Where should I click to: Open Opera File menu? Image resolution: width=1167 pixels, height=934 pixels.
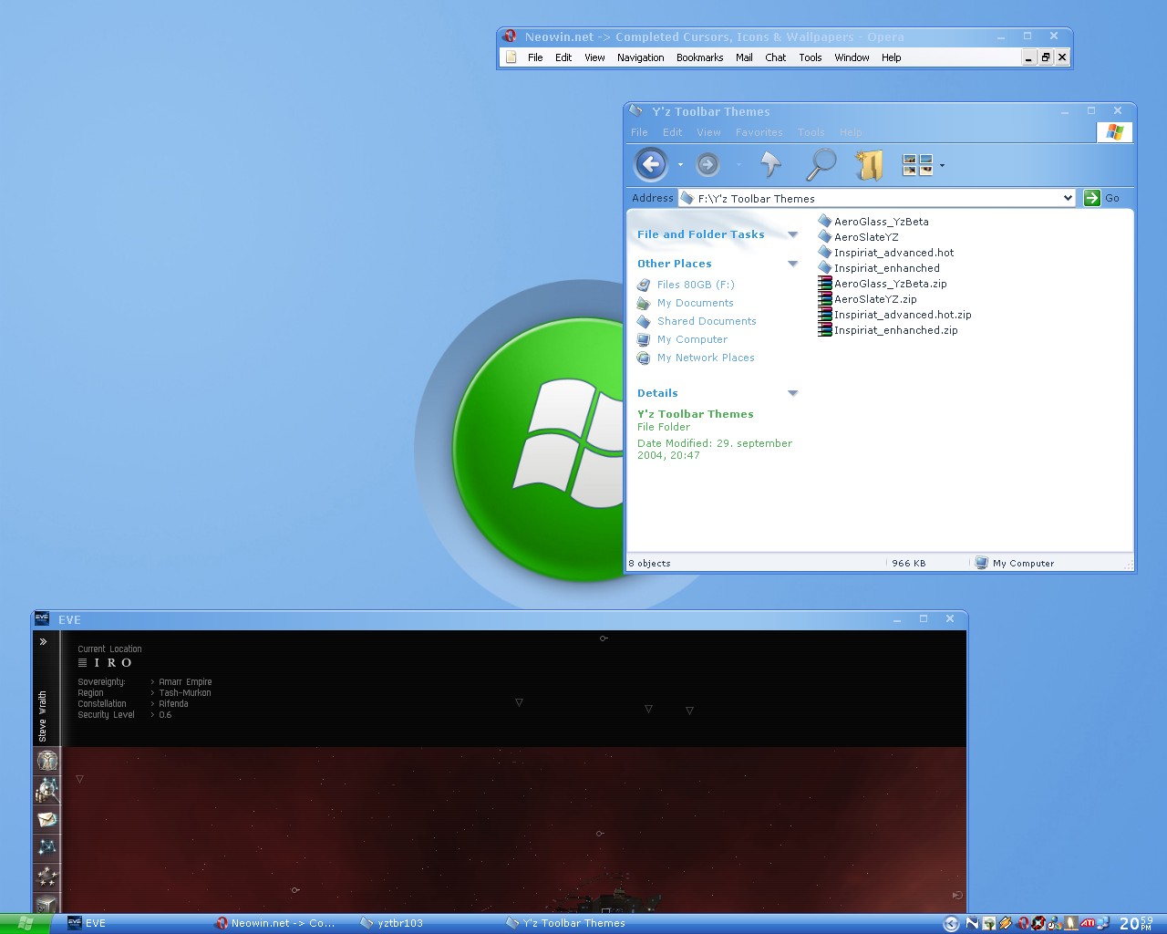pos(535,57)
